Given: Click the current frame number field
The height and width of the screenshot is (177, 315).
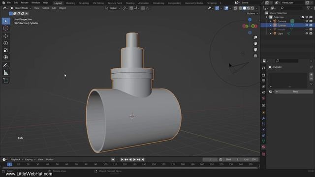Looking at the screenshot, I should point(210,159).
